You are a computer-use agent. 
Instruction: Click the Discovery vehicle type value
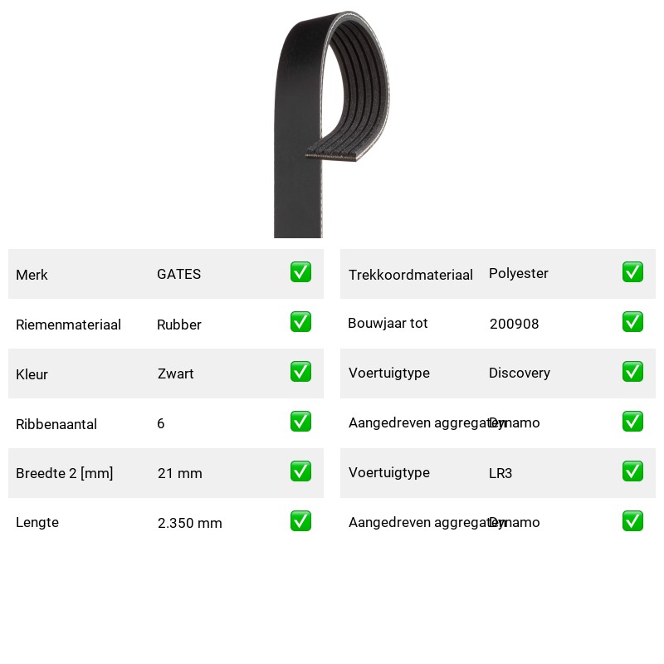520,373
